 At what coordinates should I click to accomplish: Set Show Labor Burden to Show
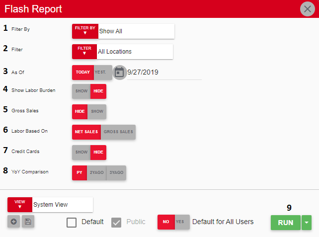coord(81,91)
